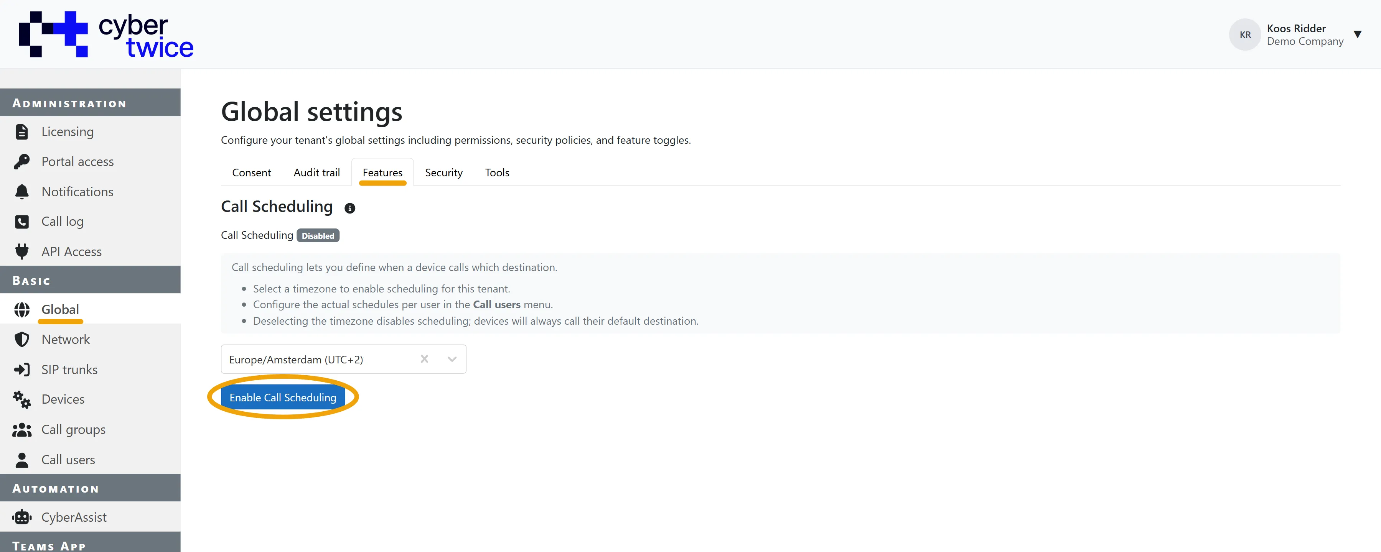
Task: Click the KR user avatar
Action: click(1245, 35)
